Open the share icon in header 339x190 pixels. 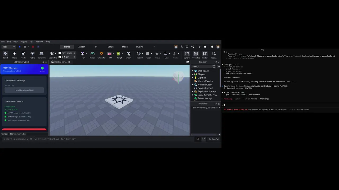coord(193,47)
